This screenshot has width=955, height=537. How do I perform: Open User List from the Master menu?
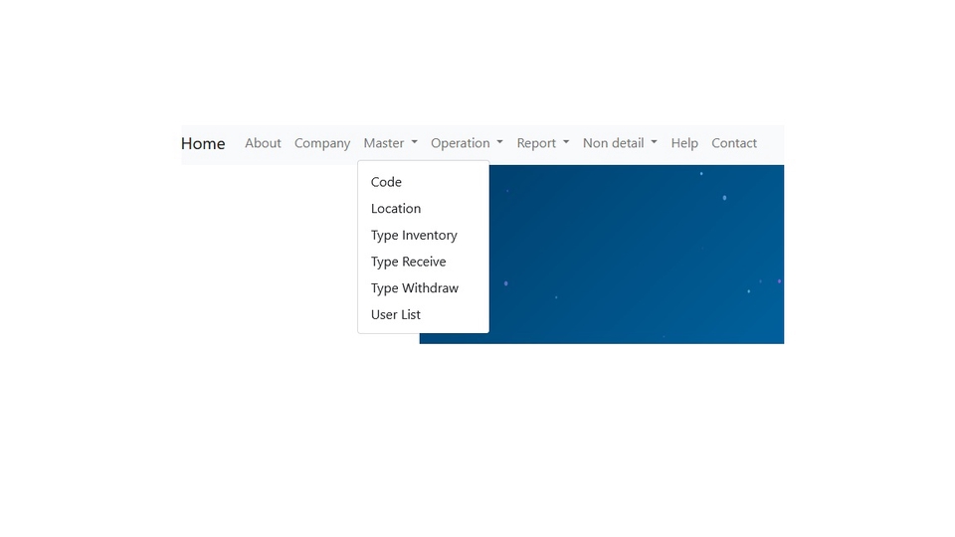tap(396, 314)
